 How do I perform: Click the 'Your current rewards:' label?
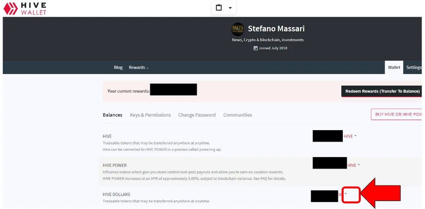pos(128,91)
